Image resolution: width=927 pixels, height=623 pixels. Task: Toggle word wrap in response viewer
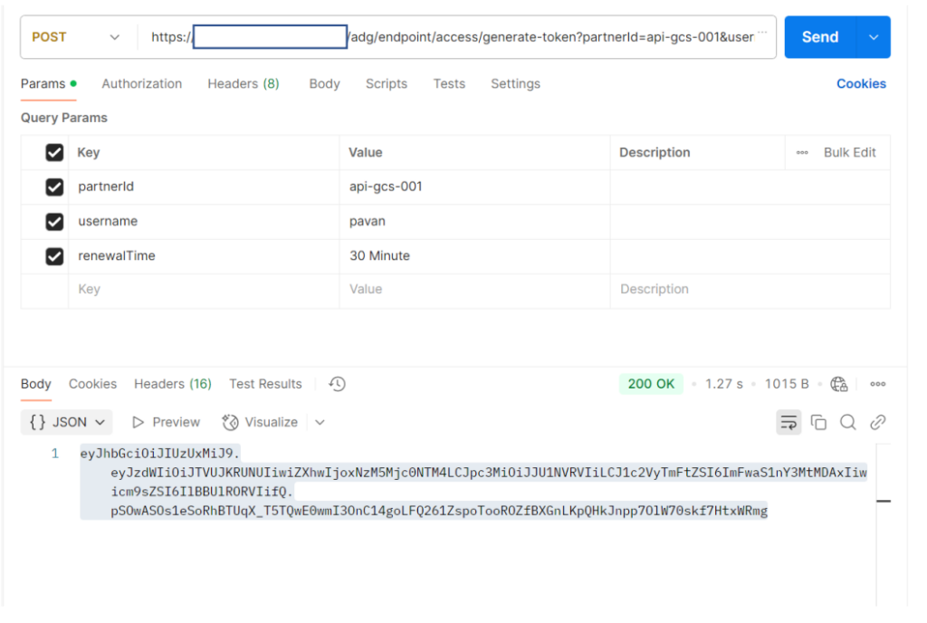789,422
